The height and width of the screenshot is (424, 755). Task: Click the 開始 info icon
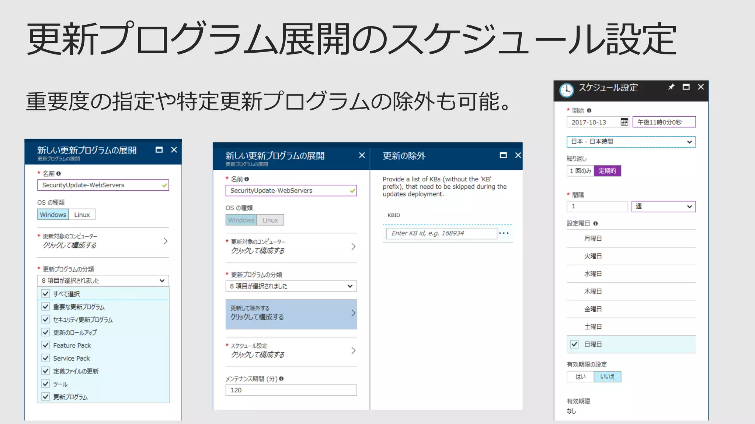[x=589, y=110]
